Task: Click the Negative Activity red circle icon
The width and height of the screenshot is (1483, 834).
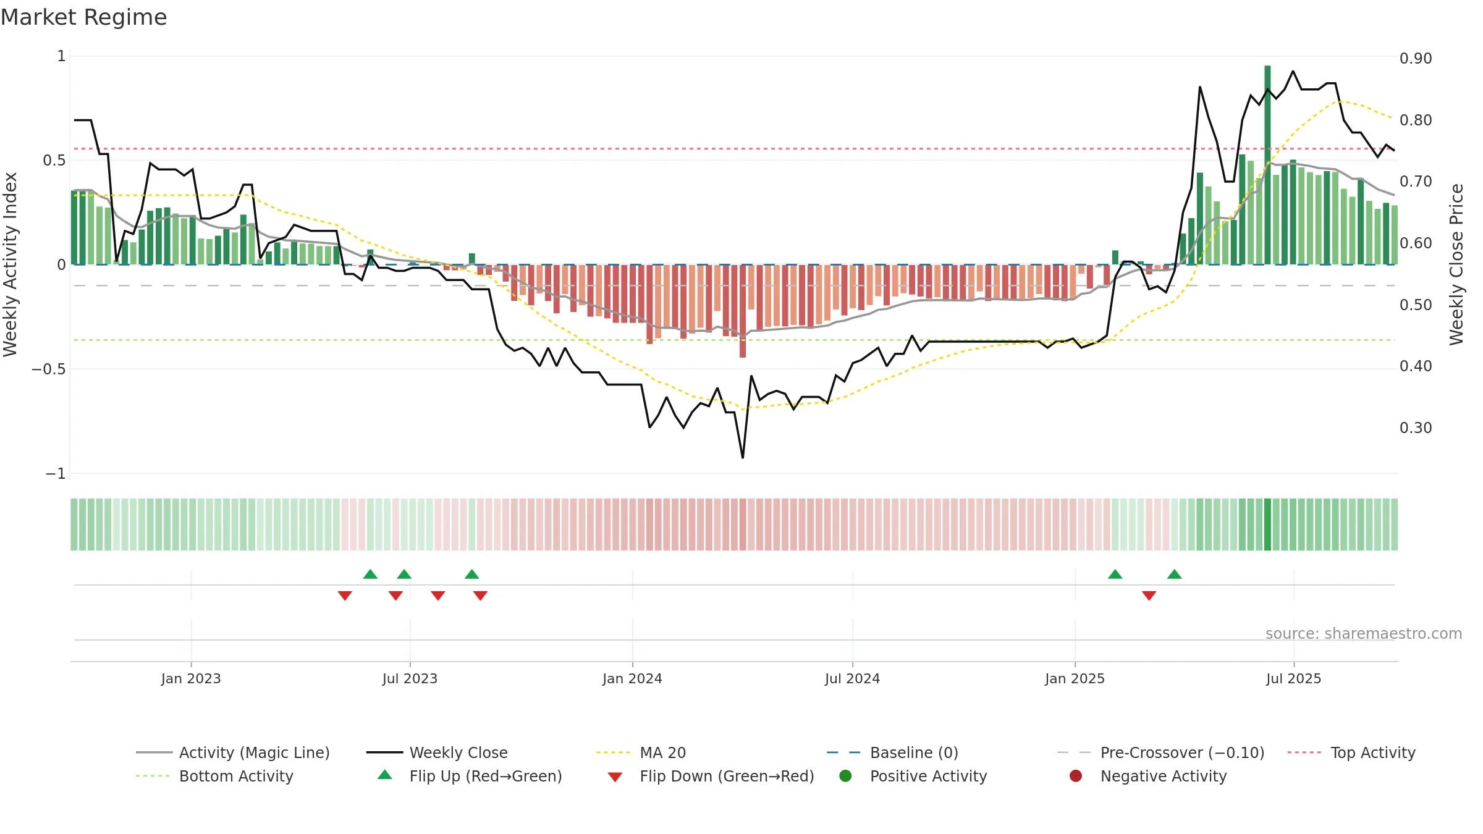Action: pos(1076,775)
